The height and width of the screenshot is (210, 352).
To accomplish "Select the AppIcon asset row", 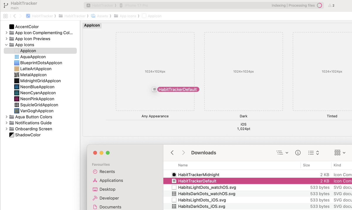I will (40, 51).
